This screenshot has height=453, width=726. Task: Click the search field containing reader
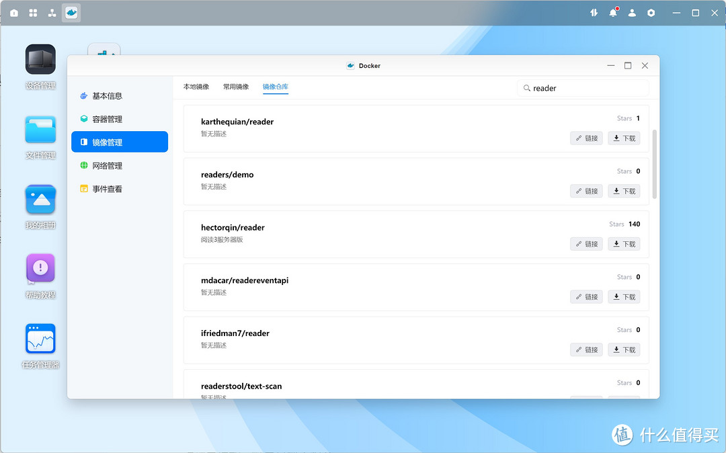[583, 88]
